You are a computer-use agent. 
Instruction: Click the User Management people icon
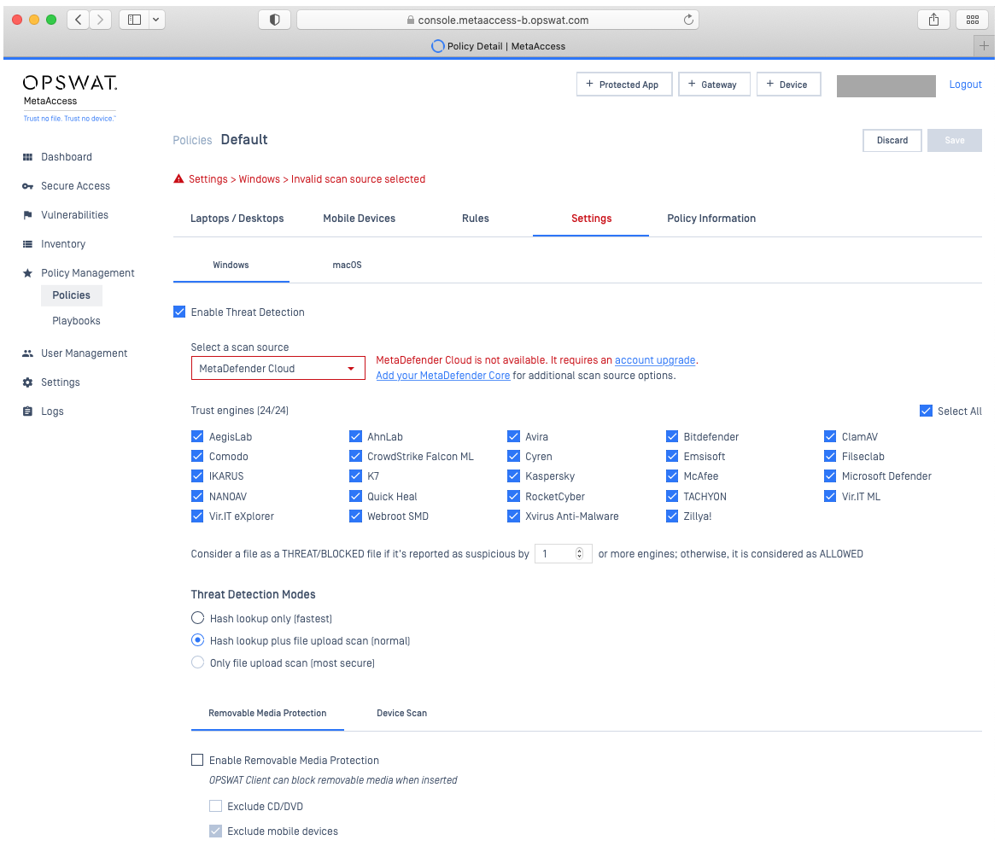click(27, 353)
